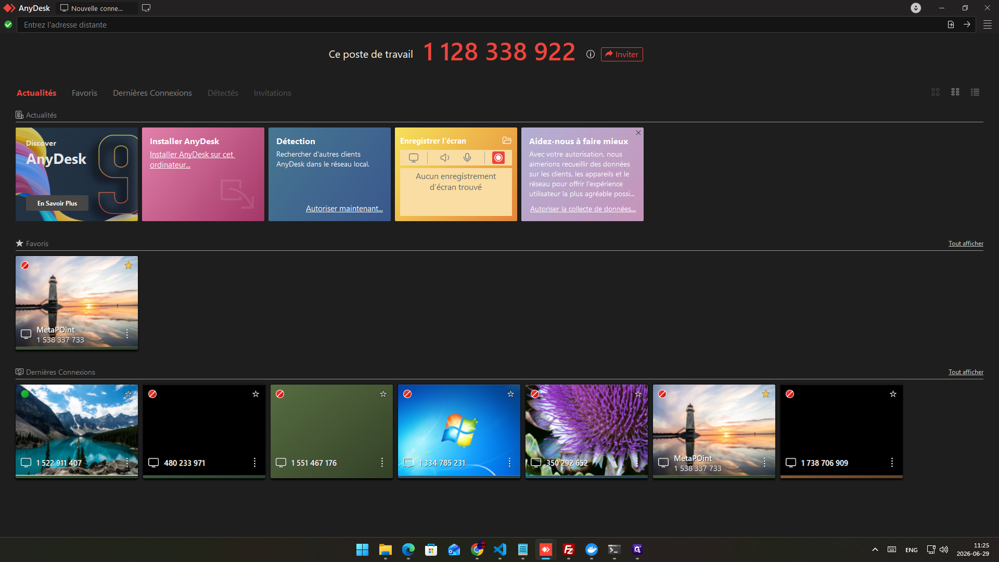
Task: Open options menu for 1 522 911 407
Action: (x=127, y=462)
